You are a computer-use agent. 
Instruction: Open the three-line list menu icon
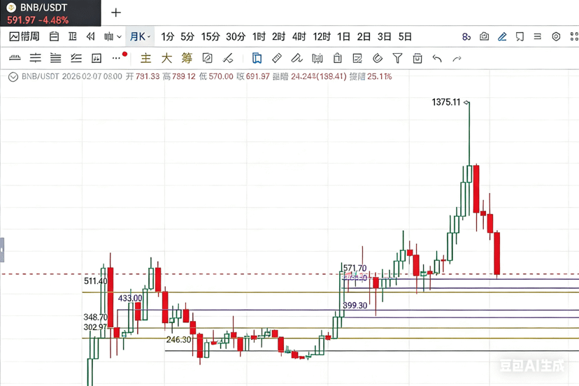pyautogui.click(x=538, y=36)
